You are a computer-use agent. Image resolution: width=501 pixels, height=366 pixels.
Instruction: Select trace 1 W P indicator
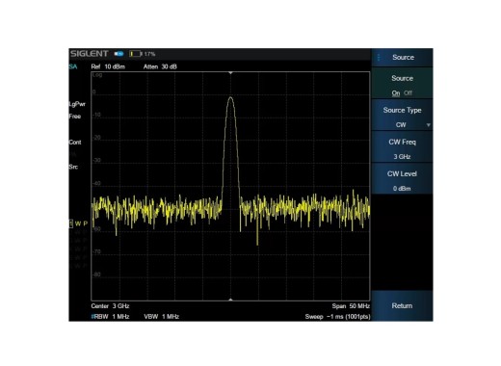click(78, 223)
